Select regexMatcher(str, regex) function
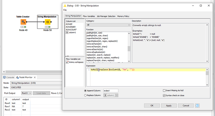The image size is (215, 116). (x=97, y=38)
